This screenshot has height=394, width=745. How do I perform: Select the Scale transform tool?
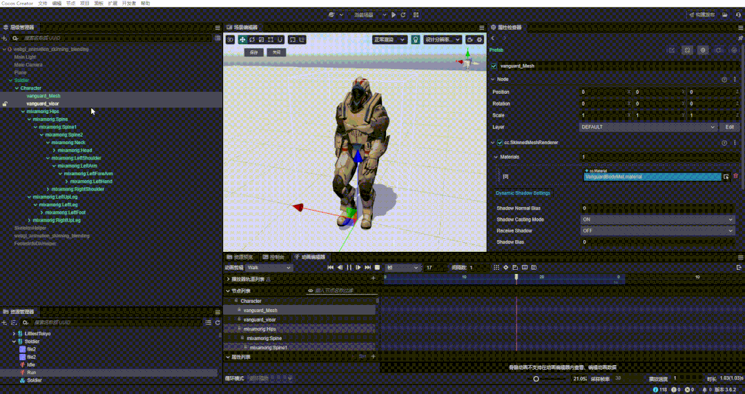click(261, 40)
